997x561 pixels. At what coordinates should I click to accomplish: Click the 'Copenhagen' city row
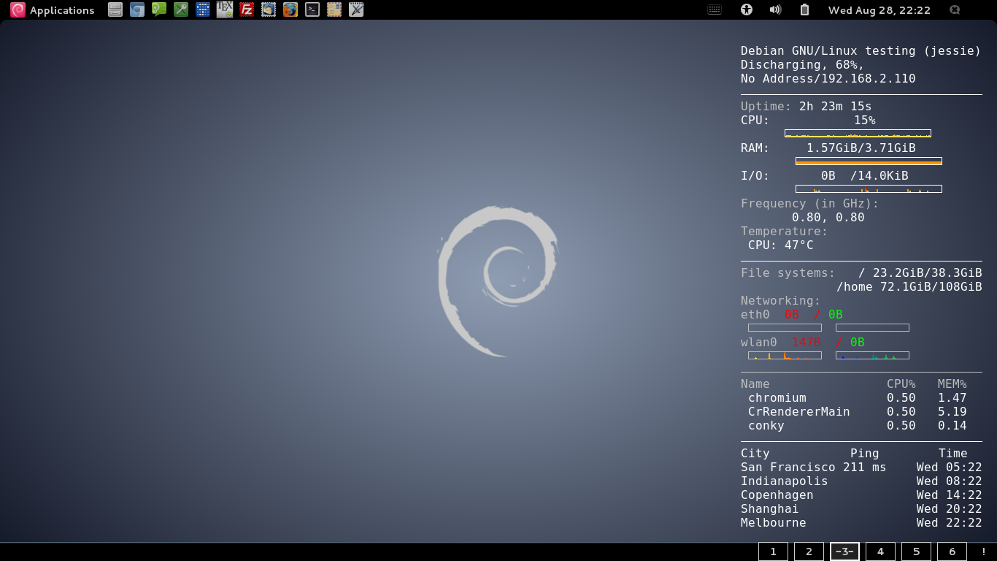(x=861, y=495)
